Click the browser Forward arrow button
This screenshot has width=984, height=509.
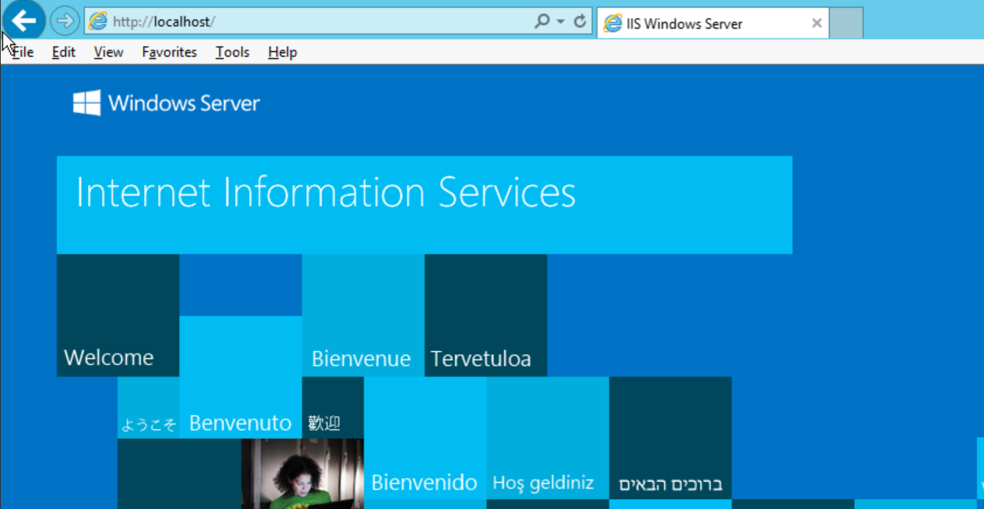pos(65,21)
